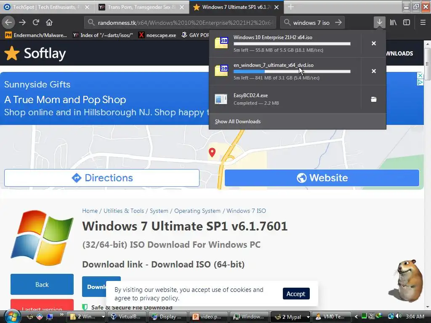The width and height of the screenshot is (431, 323).
Task: Accept the cookies notice
Action: pos(296,294)
